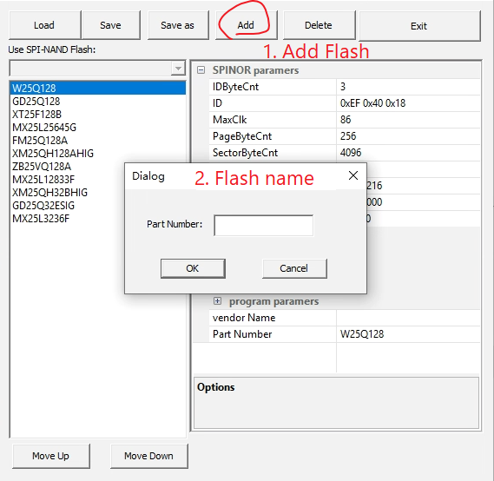Click the Add button
494x481 pixels.
coord(246,25)
